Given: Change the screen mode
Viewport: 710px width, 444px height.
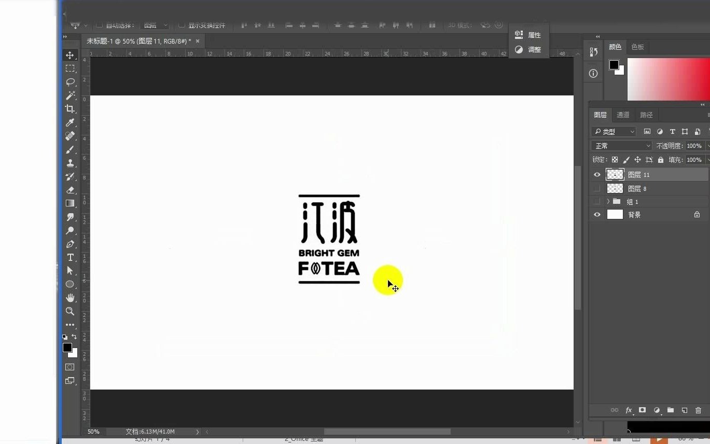Looking at the screenshot, I should [69, 380].
